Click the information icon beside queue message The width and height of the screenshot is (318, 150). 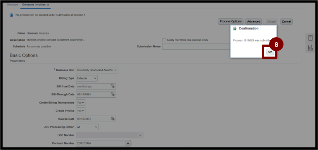click(11, 15)
